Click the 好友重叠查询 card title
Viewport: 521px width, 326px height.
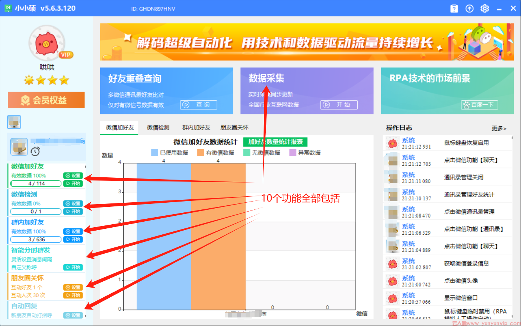pos(135,78)
